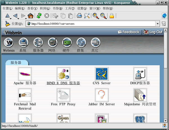Open the 编辑(E) menu
This screenshot has width=169, height=130.
tap(20, 8)
